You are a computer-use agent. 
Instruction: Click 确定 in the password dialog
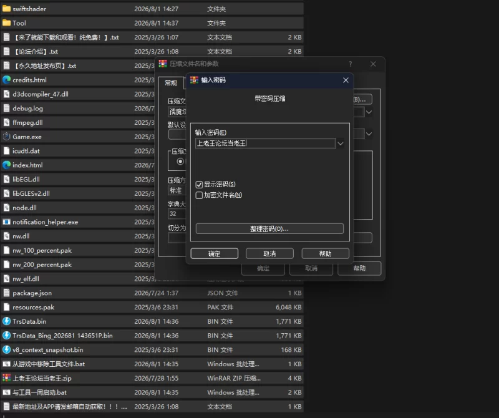coord(214,254)
